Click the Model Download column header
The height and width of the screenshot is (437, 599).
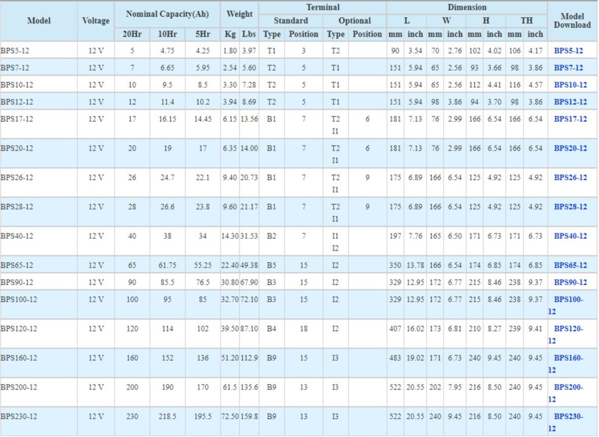point(572,21)
